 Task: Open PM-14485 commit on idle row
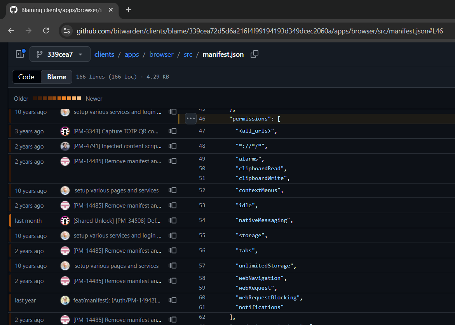pyautogui.click(x=117, y=205)
